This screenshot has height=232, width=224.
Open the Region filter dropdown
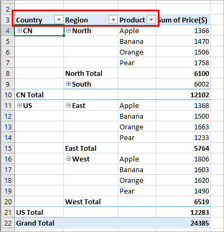coord(113,20)
